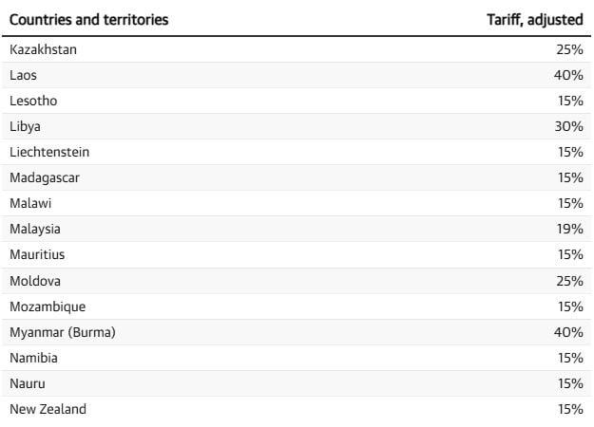Click the 'Tariff, adjusted' column header
Screen dimensions: 594x427
534,19
